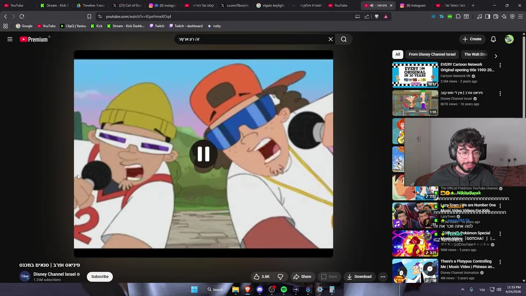Open the Twitch - dashboard bookmark
Image resolution: width=526 pixels, height=296 pixels.
coord(185,26)
